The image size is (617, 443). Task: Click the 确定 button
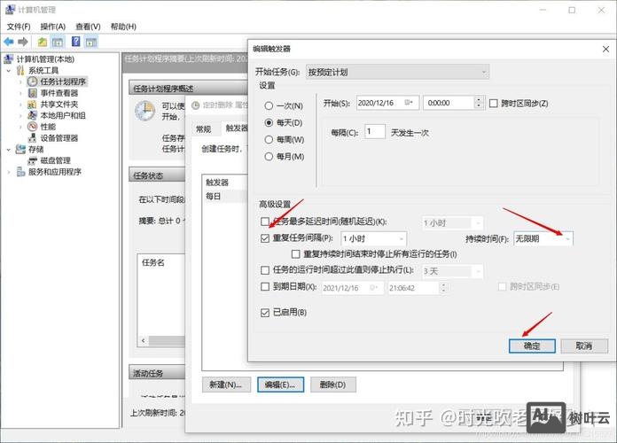tap(531, 346)
